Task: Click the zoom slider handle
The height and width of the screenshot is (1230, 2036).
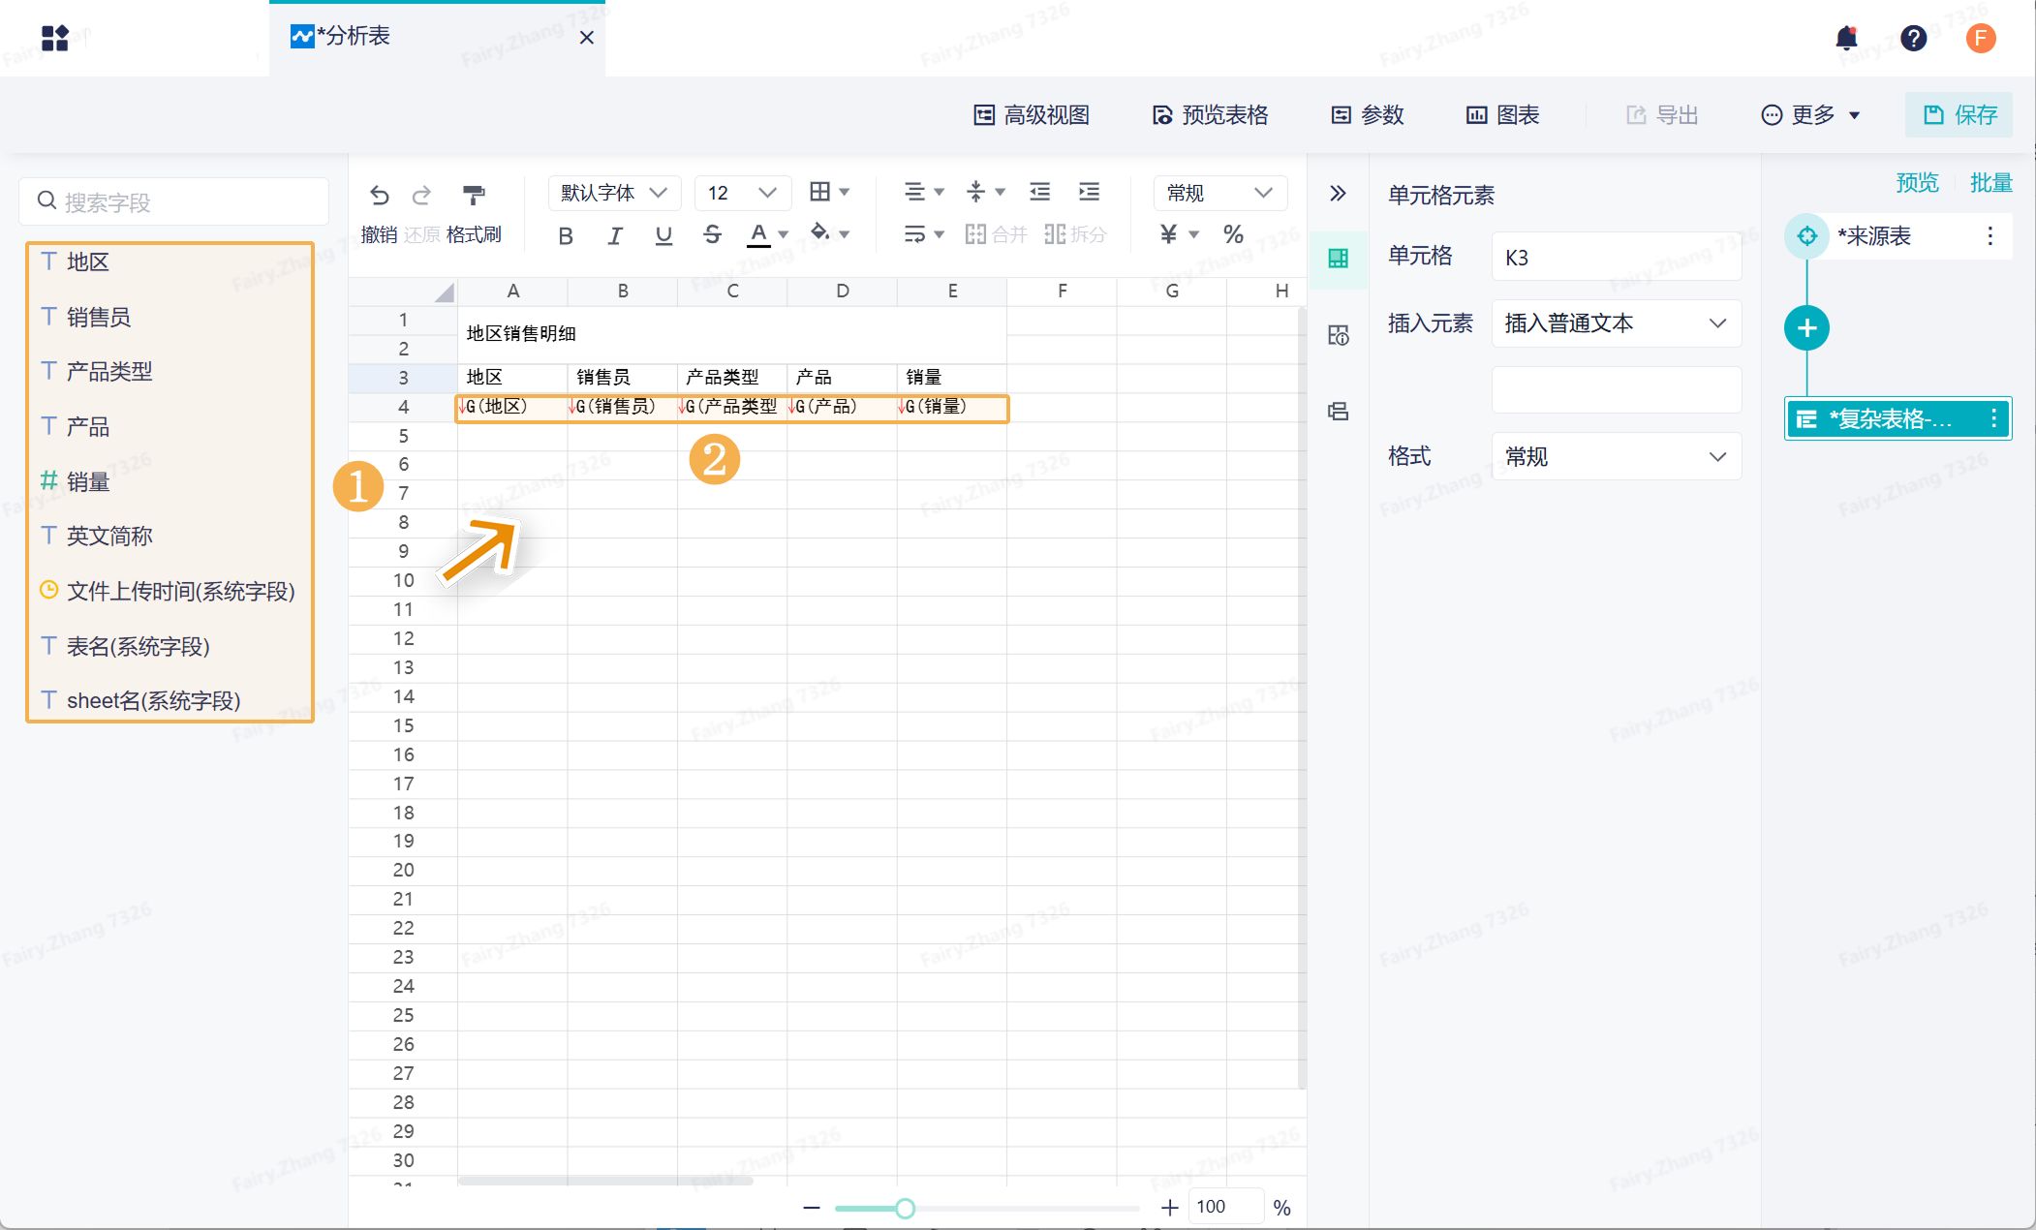Action: tap(905, 1208)
